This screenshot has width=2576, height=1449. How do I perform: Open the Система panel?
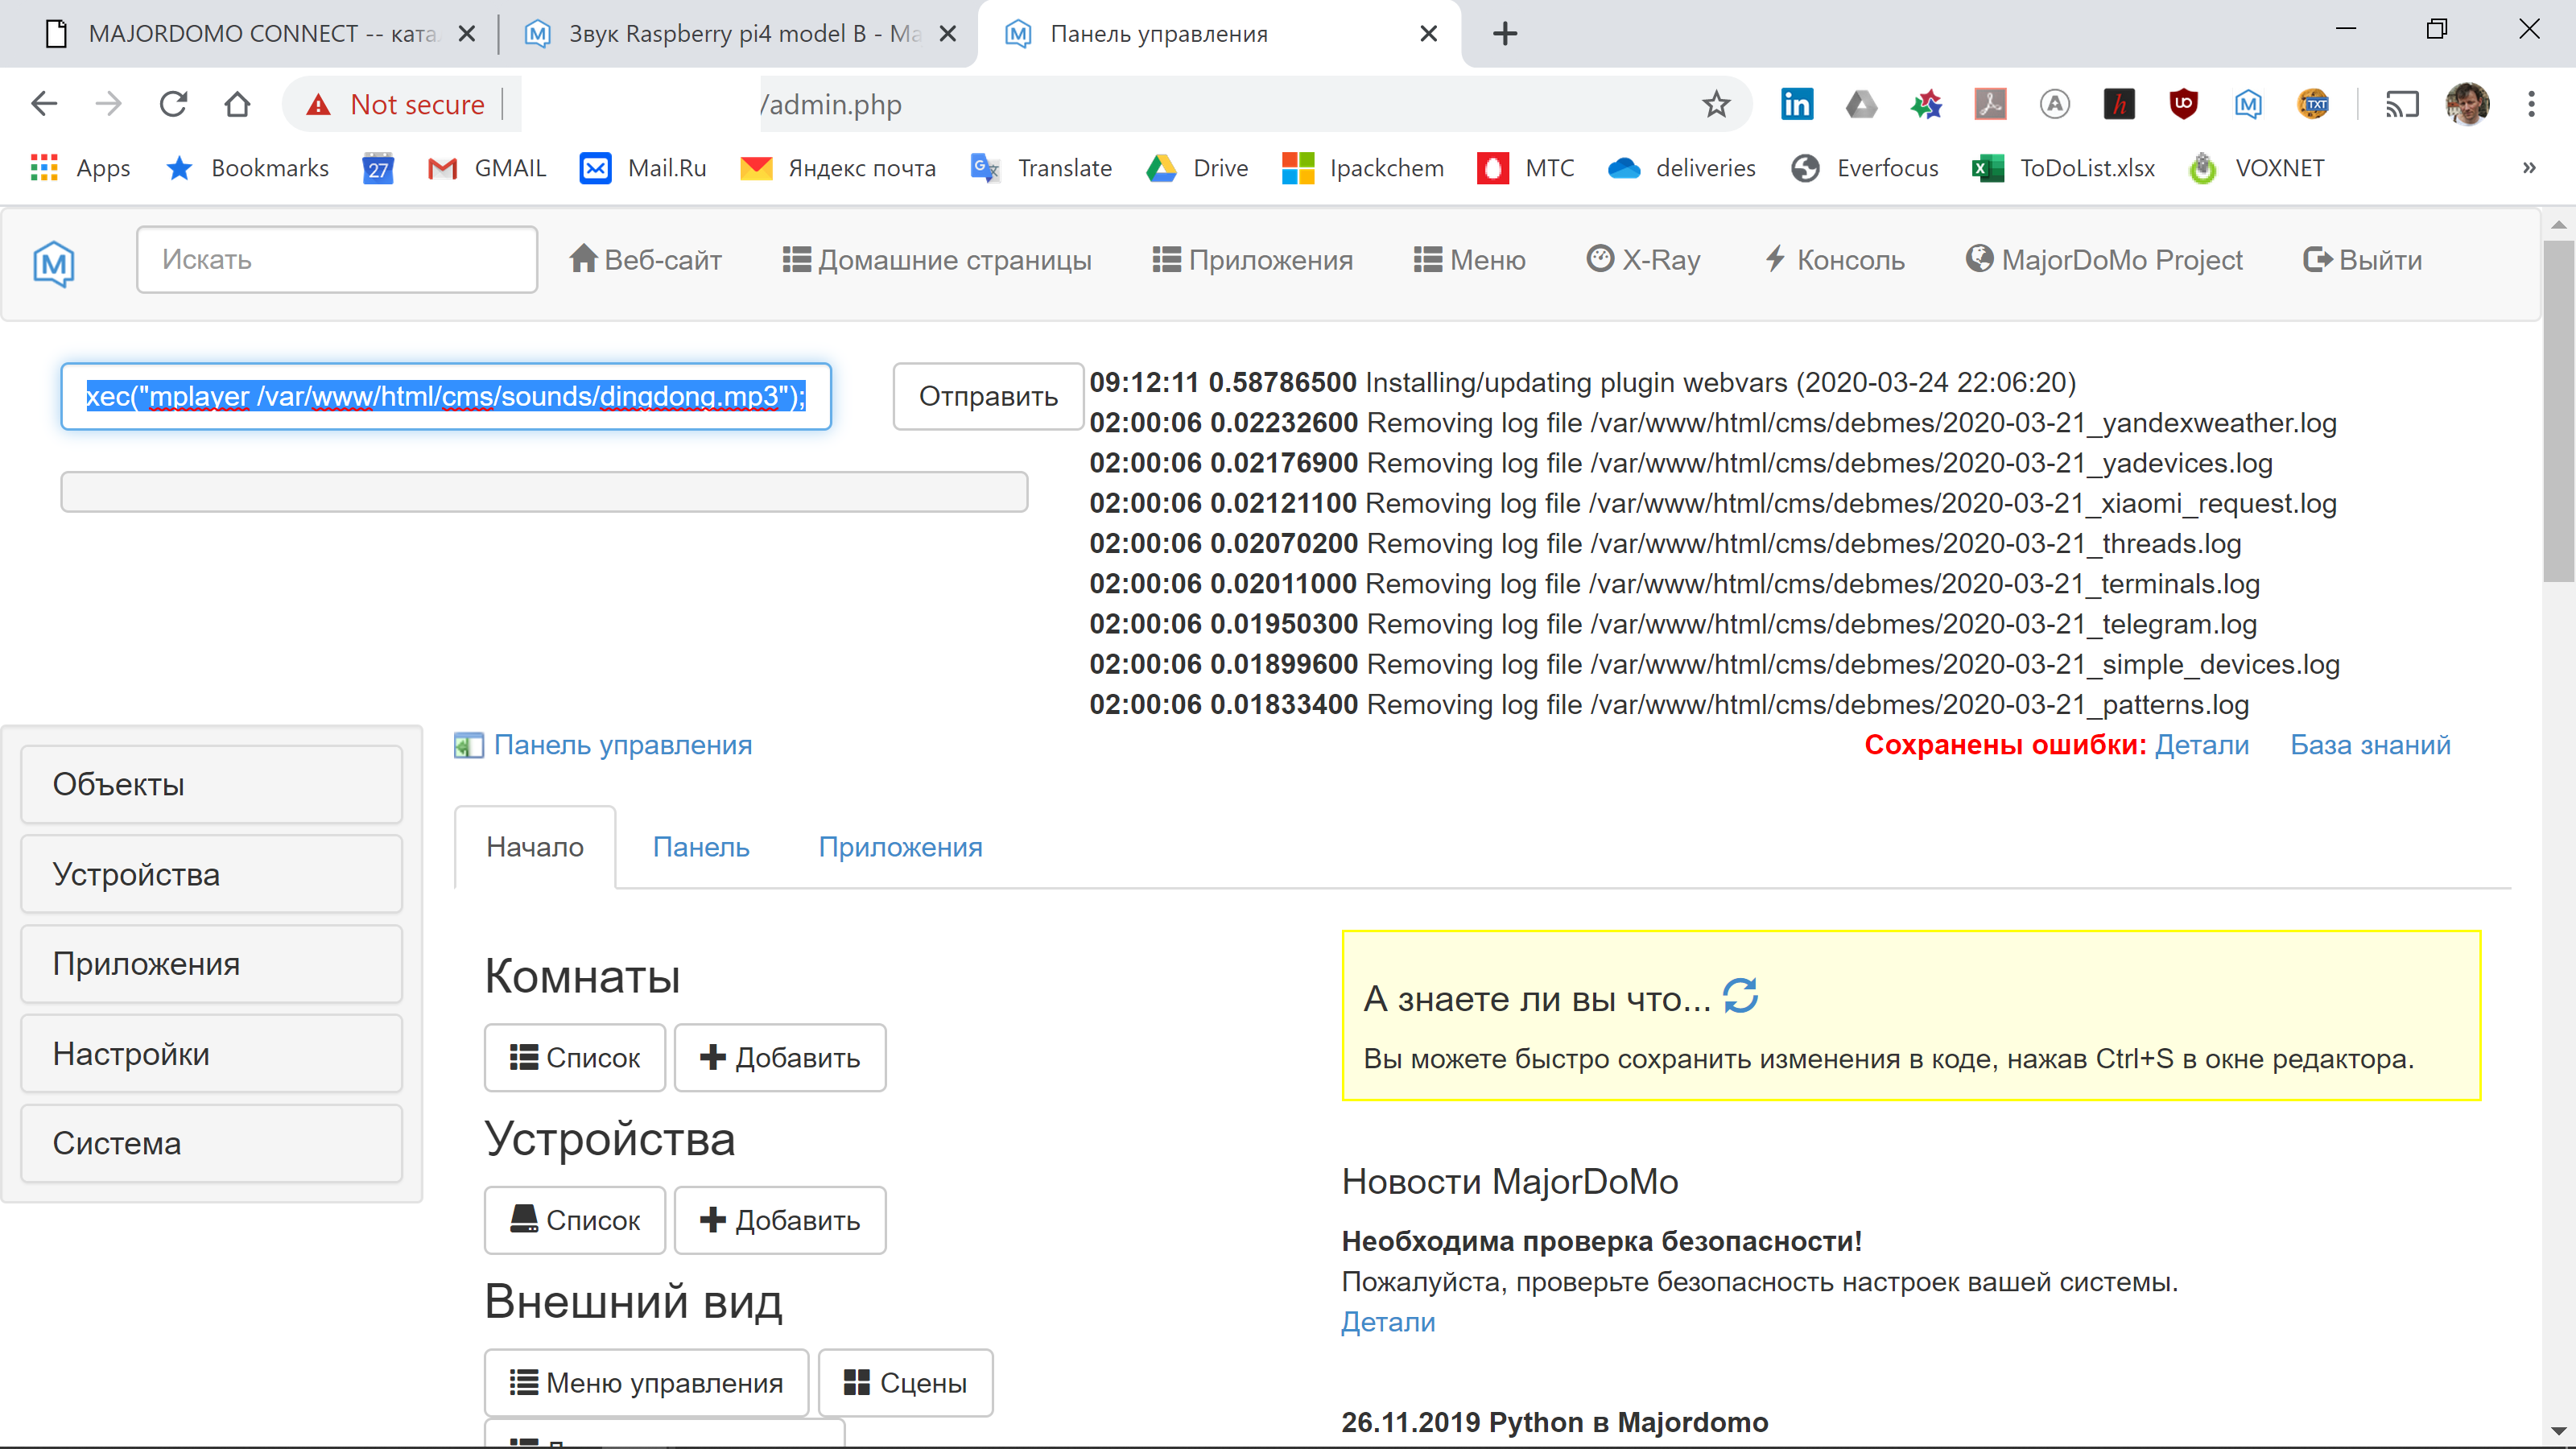[x=210, y=1143]
